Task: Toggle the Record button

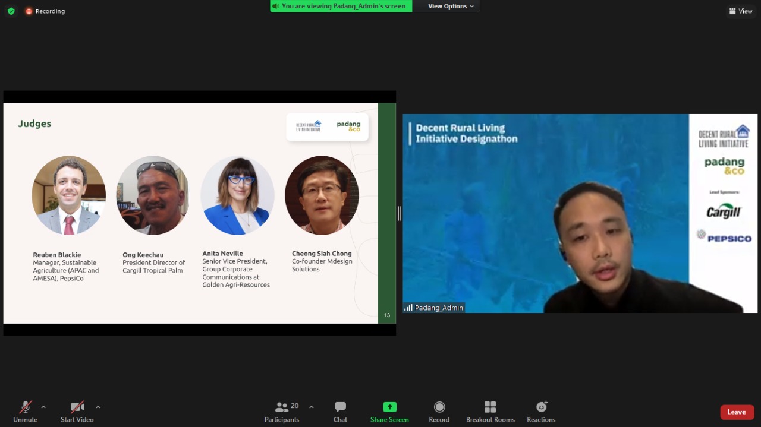Action: [439, 411]
